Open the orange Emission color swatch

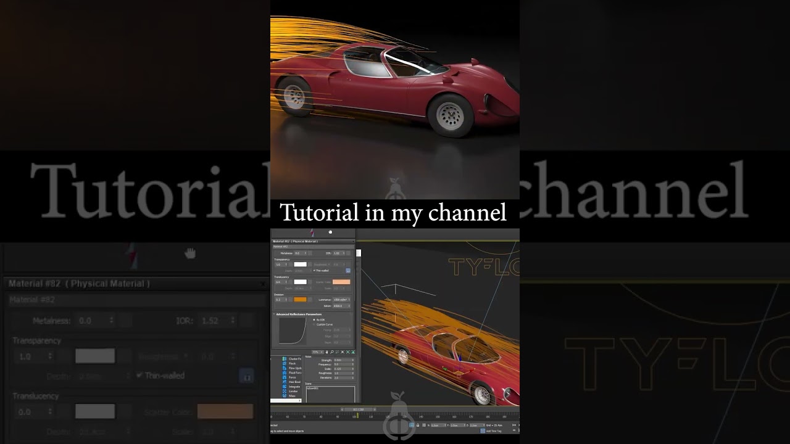(x=300, y=300)
